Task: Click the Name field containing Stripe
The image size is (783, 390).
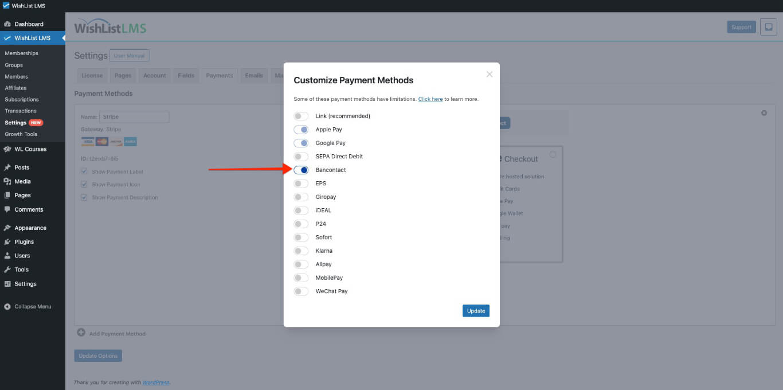Action: pyautogui.click(x=134, y=116)
